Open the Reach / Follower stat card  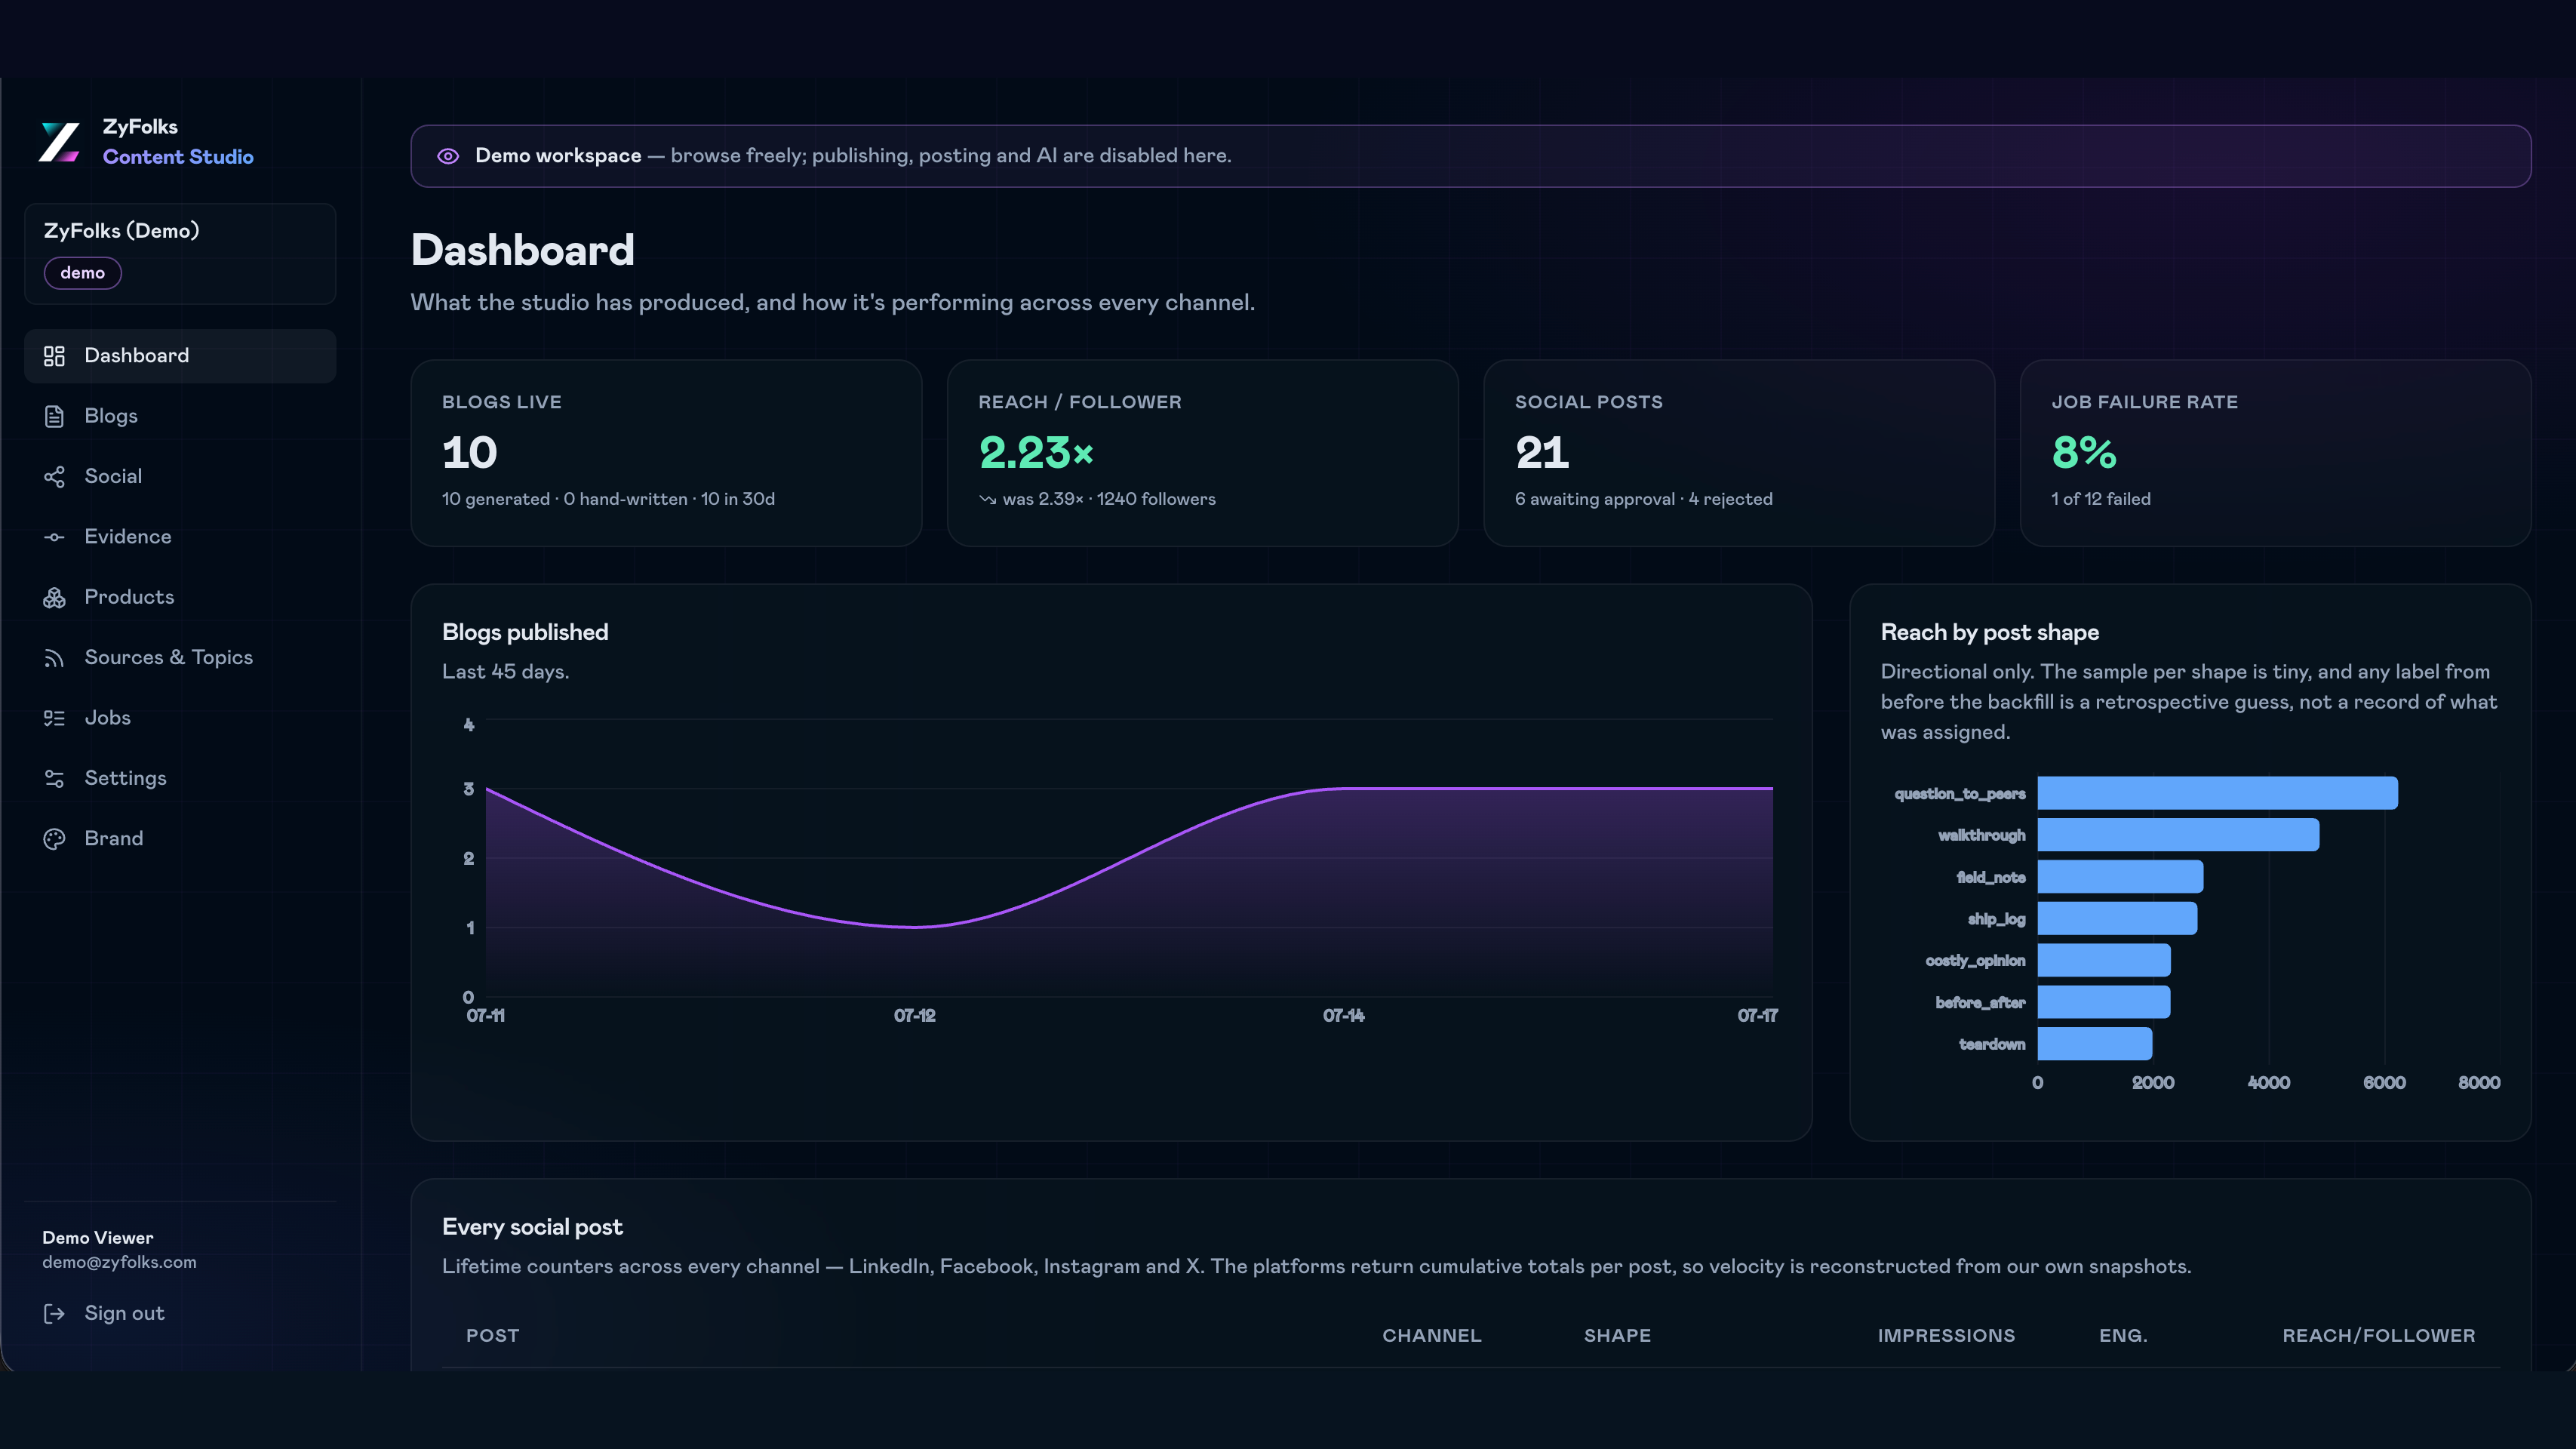(1202, 453)
